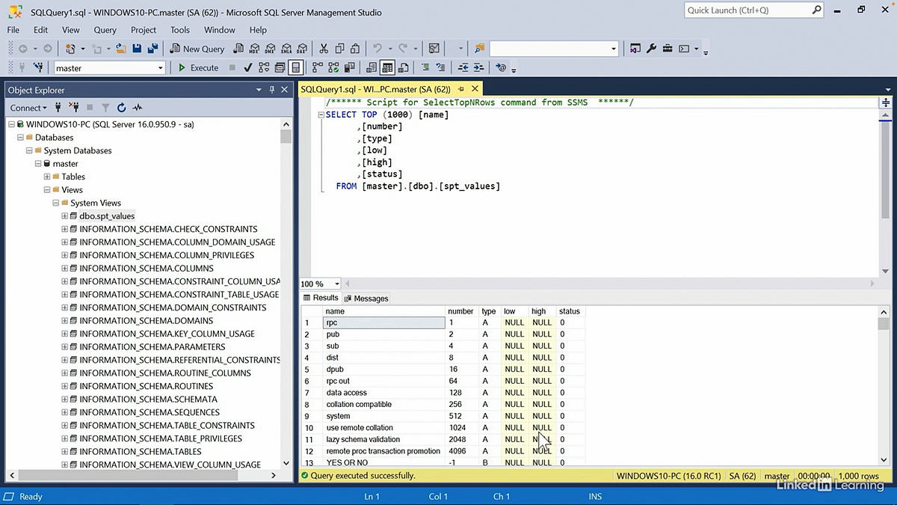Click the Properties wrench icon
897x505 pixels.
(651, 49)
